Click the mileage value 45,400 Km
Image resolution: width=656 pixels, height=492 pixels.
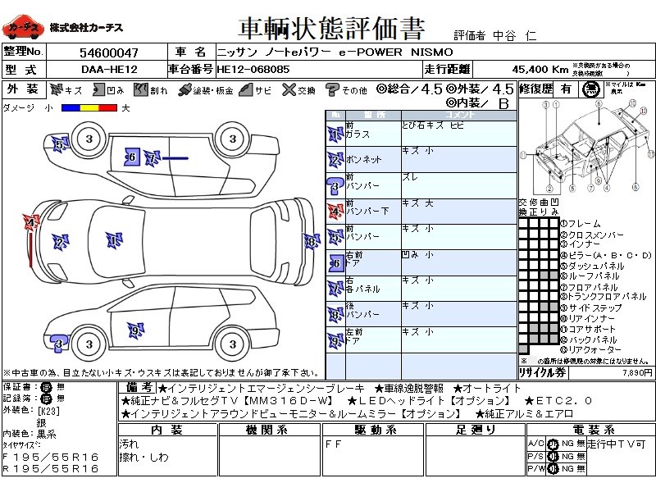point(540,70)
